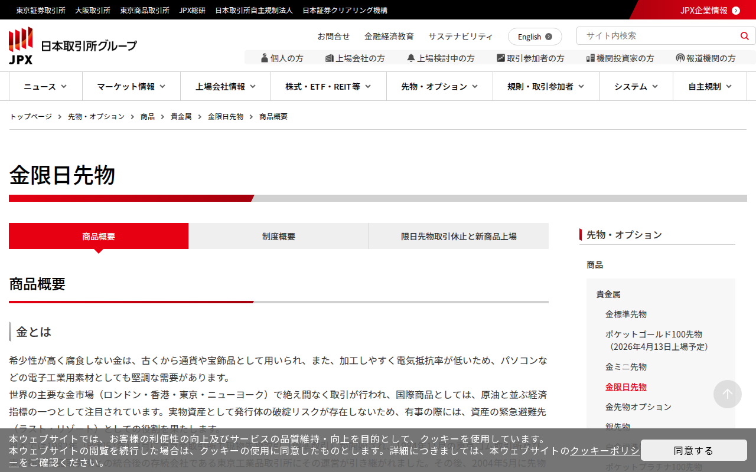Click the office icon for 機関投資家の方
This screenshot has height=472, width=756.
click(x=591, y=58)
